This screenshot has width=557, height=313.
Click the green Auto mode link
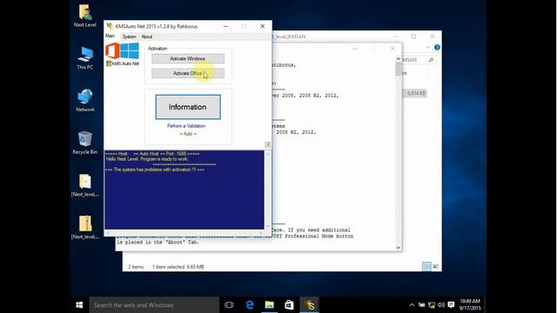(188, 134)
